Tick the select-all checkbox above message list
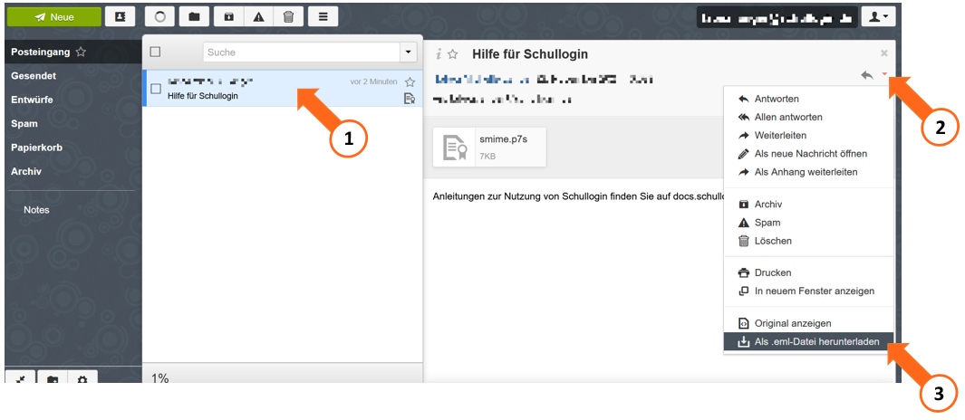Screen dimensions: 965x420 tap(155, 52)
